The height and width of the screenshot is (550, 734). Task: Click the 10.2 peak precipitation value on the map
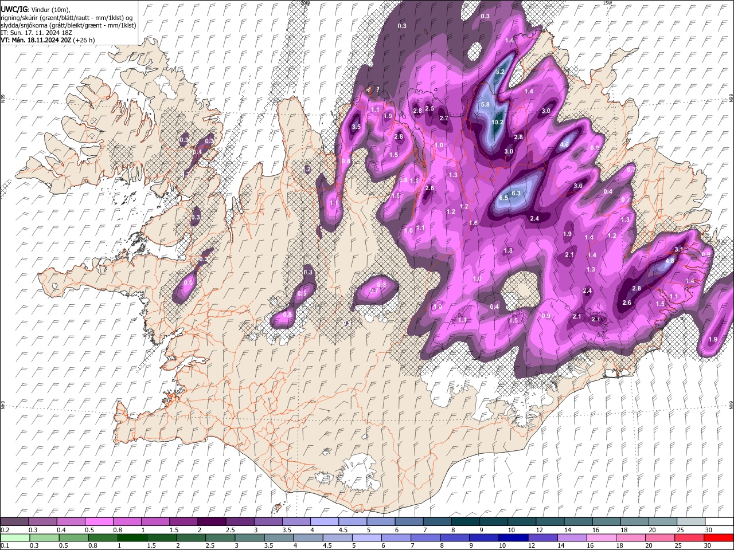(x=497, y=122)
